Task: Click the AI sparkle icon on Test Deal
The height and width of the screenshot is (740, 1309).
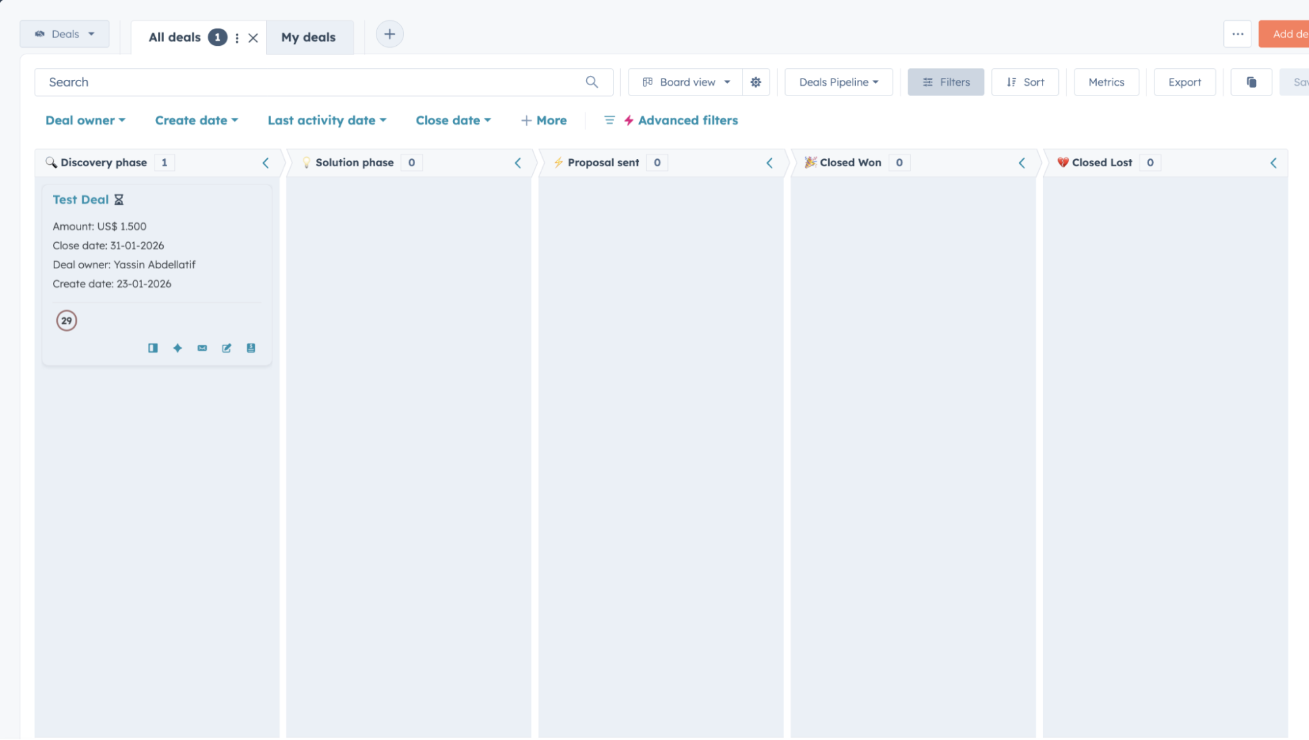Action: click(177, 348)
